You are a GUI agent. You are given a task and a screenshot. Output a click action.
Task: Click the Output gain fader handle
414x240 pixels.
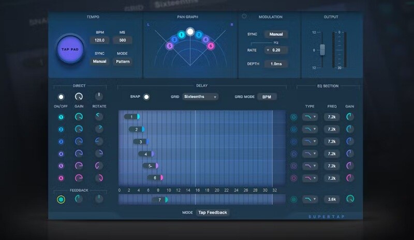click(x=322, y=50)
